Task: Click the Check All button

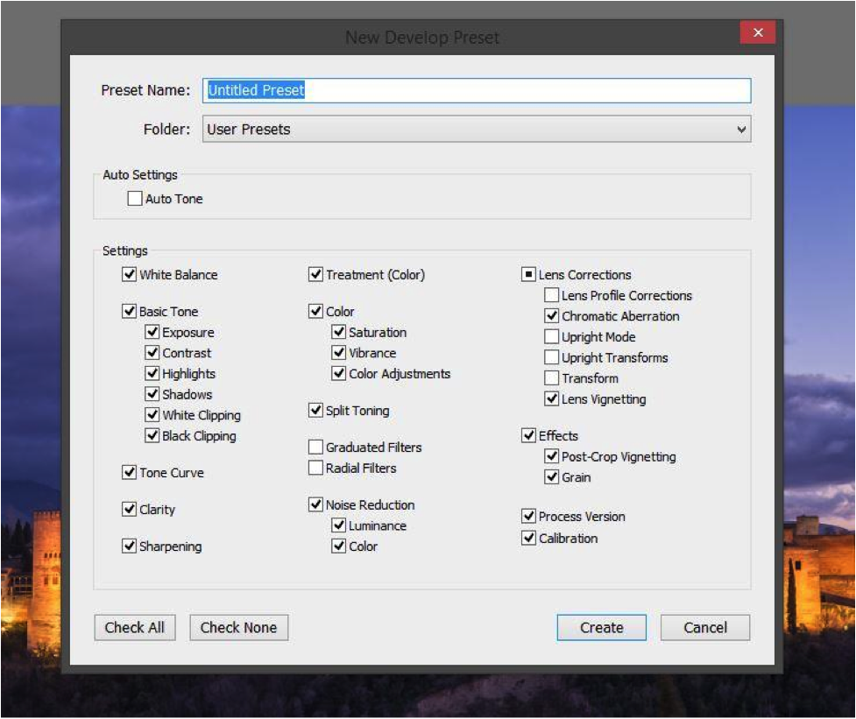Action: click(x=135, y=627)
